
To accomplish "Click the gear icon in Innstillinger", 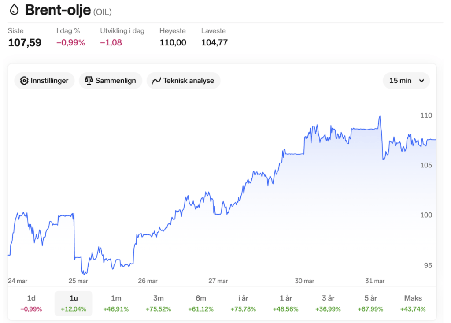I will pyautogui.click(x=24, y=81).
